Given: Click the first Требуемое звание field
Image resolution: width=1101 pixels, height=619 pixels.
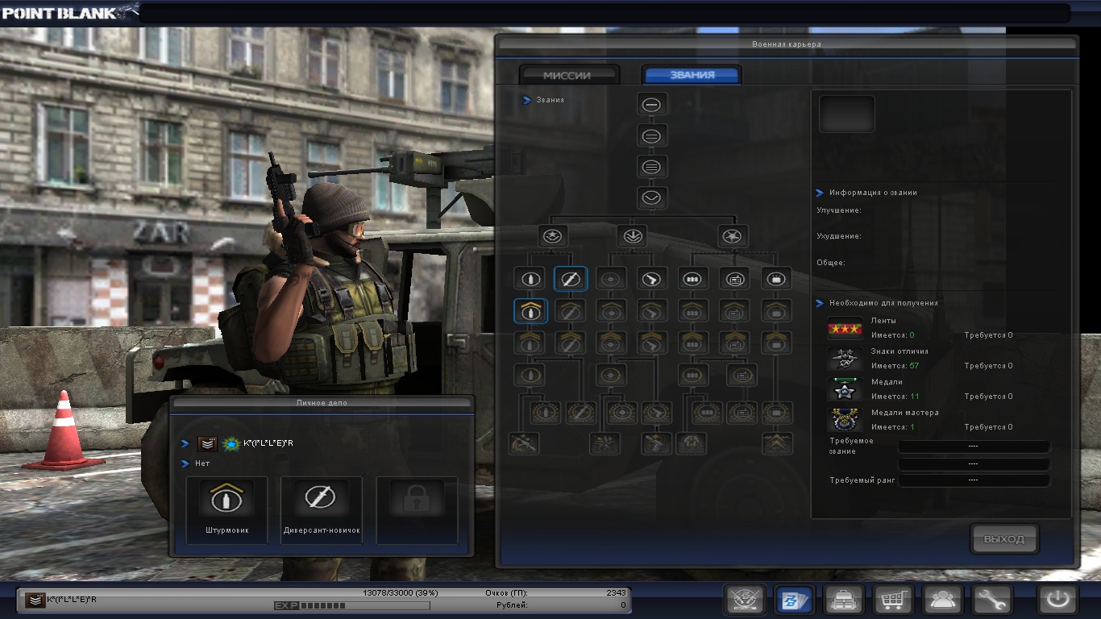Looking at the screenshot, I should click(974, 447).
